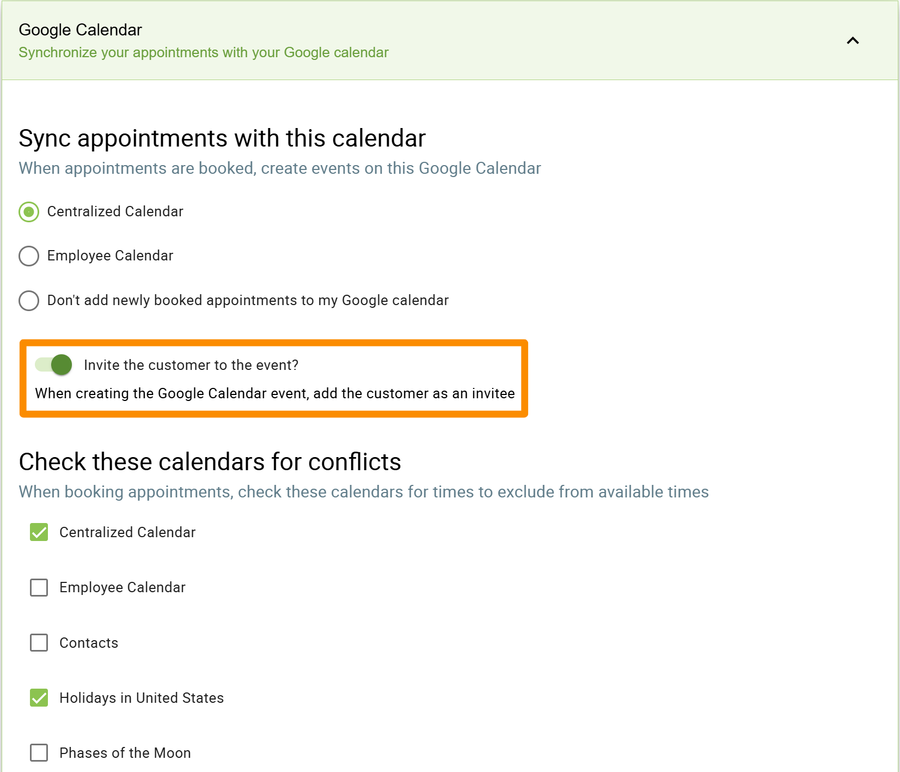Click "Synchronize your appointments" subtitle link

[x=204, y=52]
